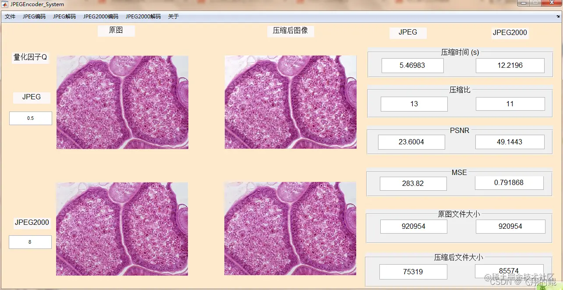Click the 量化因子Q label
Viewport: 563px width, 290px height.
[30, 58]
